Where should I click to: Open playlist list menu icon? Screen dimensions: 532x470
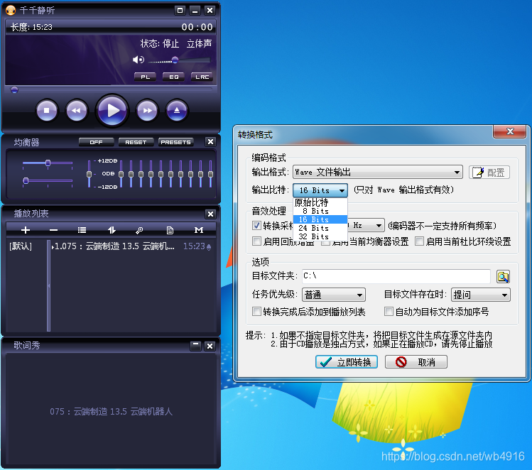click(x=82, y=230)
